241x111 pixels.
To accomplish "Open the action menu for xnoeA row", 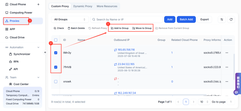I will pos(227,82).
